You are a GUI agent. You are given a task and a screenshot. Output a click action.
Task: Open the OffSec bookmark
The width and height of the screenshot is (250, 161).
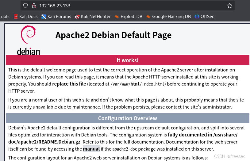coord(204,17)
